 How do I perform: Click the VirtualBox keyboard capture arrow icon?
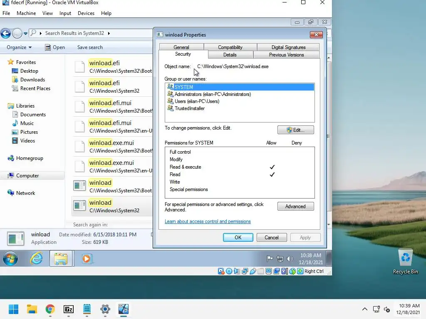300,271
